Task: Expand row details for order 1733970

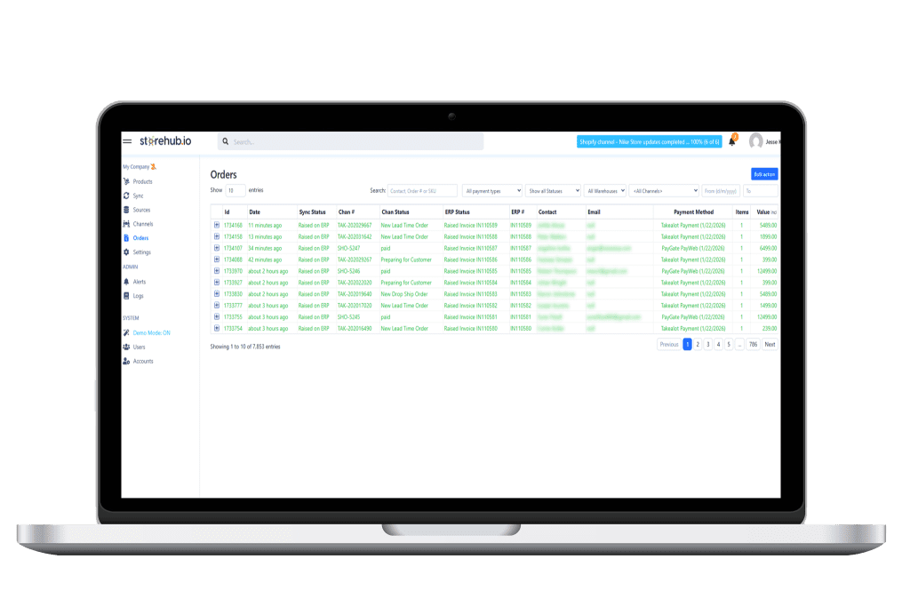Action: (x=217, y=271)
